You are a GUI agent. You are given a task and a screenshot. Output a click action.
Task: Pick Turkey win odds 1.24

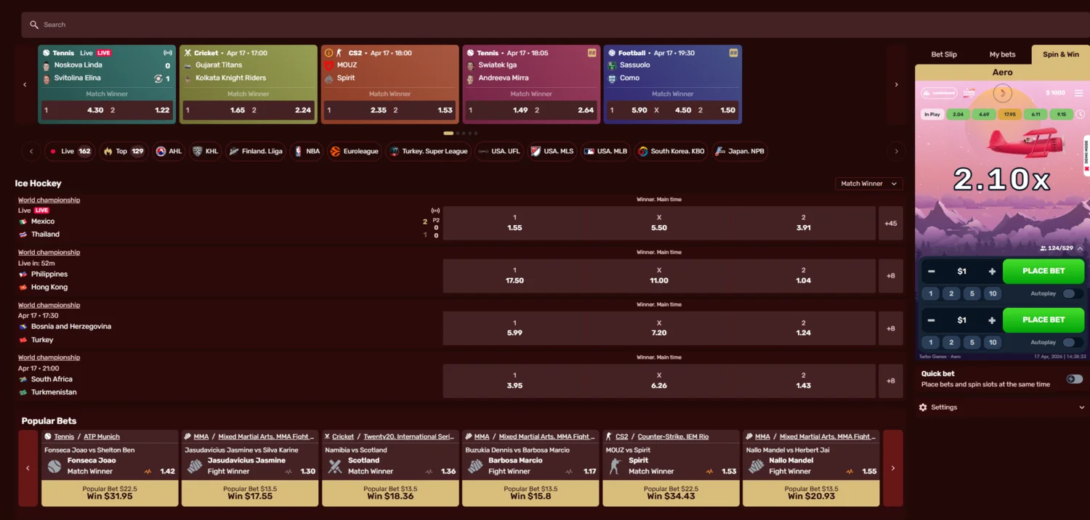(803, 328)
